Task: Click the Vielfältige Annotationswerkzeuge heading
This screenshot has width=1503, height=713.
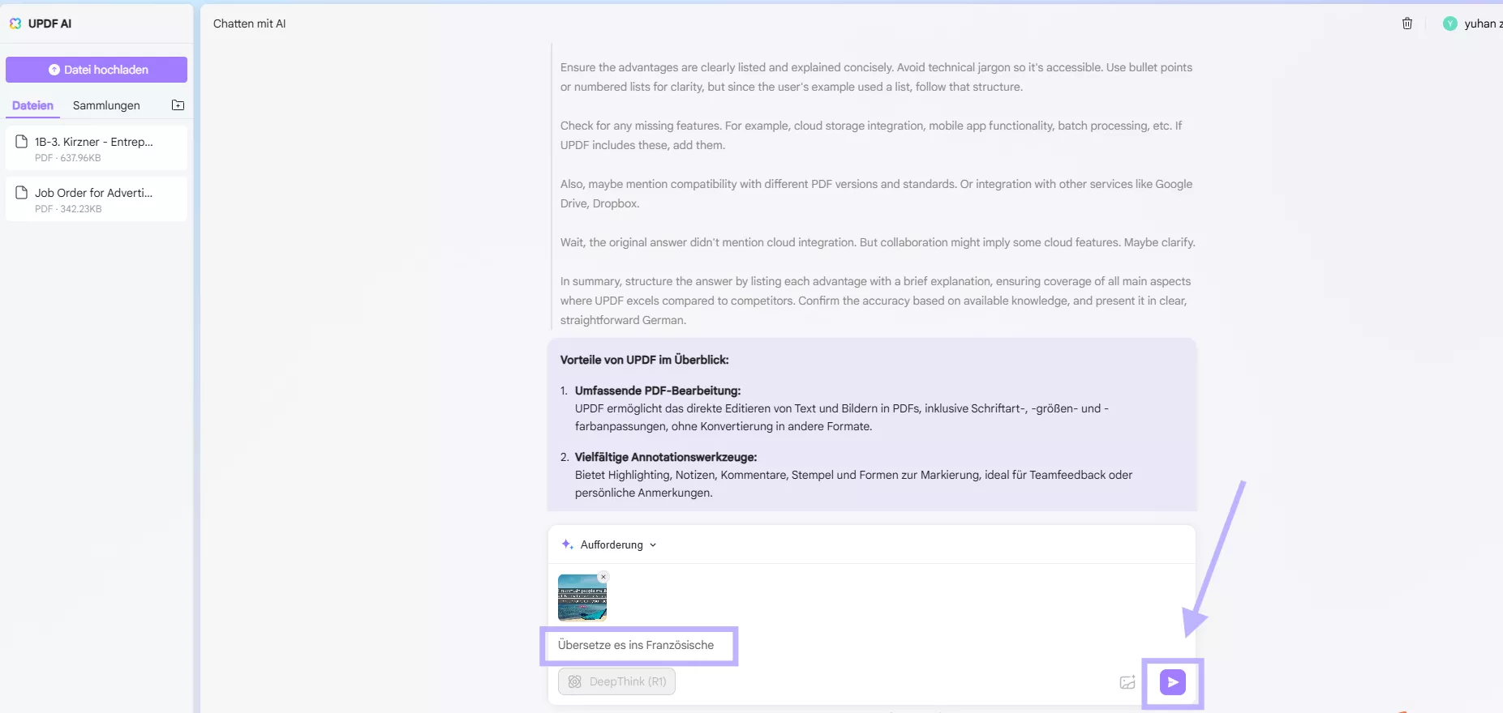Action: 666,457
